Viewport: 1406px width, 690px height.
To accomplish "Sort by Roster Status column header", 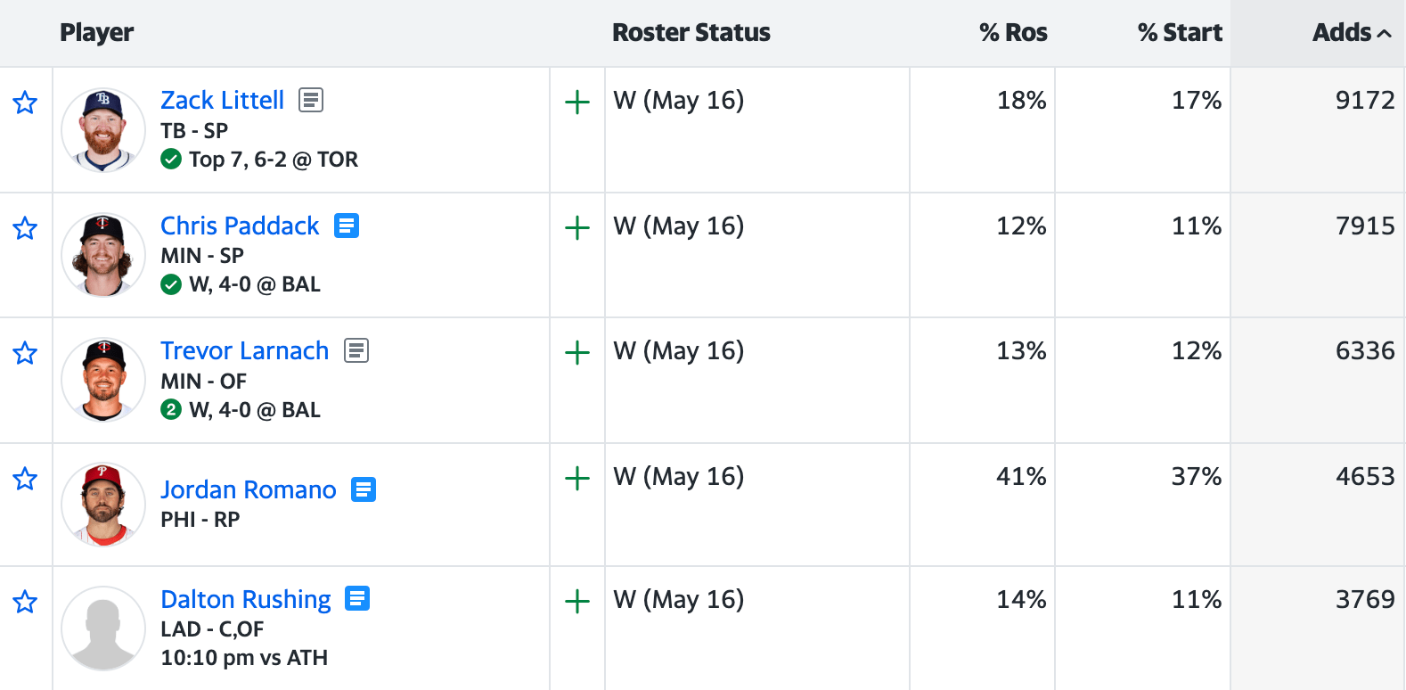I will point(691,32).
